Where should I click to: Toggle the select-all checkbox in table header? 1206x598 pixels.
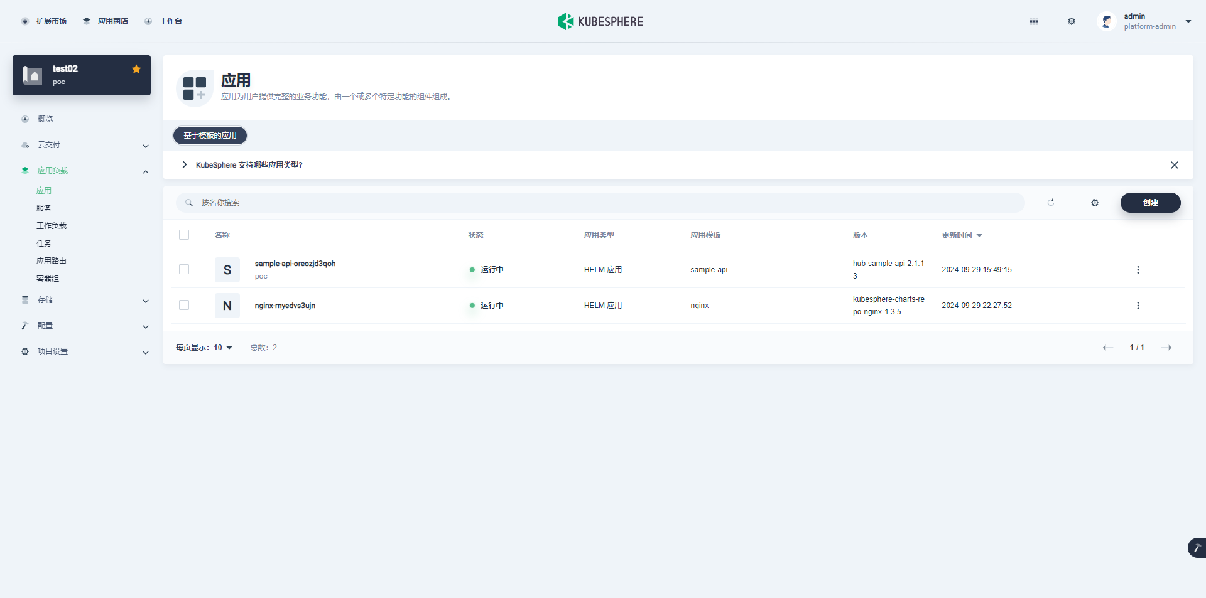coord(184,235)
